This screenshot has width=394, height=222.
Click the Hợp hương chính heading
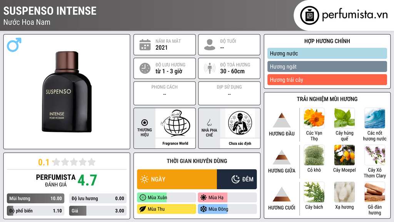click(x=327, y=41)
